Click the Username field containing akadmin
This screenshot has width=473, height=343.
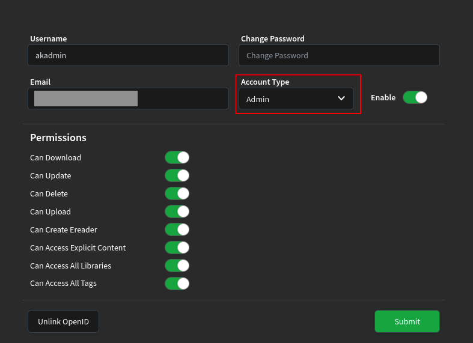pos(128,55)
